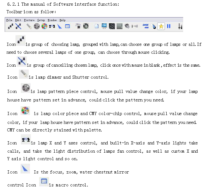Click the icon image beside 'is lamp X and Y axes control'
208x189 pixels.
(x=26, y=139)
